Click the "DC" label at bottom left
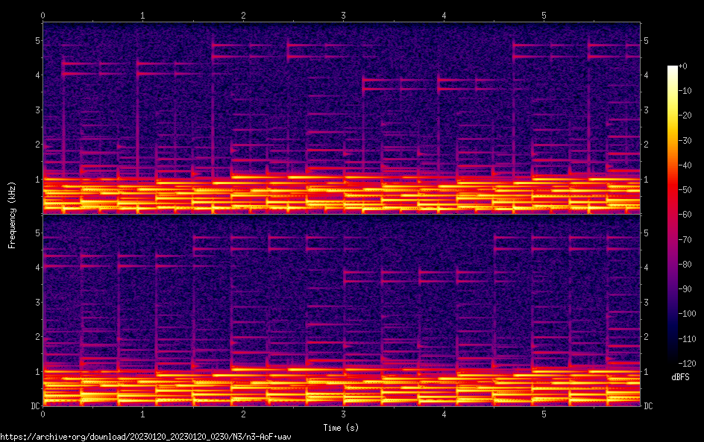The width and height of the screenshot is (704, 442). coord(34,406)
